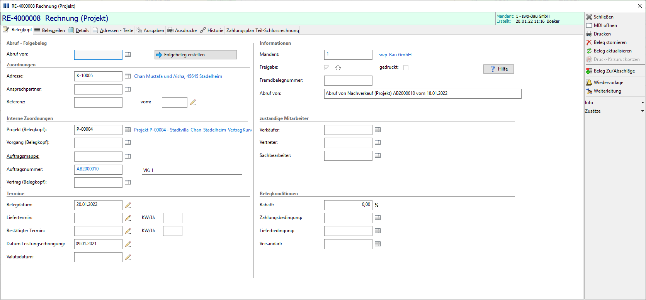Image resolution: width=646 pixels, height=300 pixels.
Task: Open Zahlungsplan Teil-Schlussrechnung tab
Action: pos(263,30)
